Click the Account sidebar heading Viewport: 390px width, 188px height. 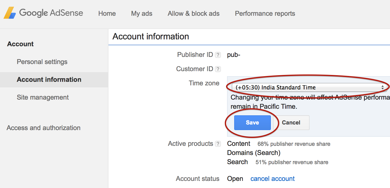pyautogui.click(x=20, y=44)
